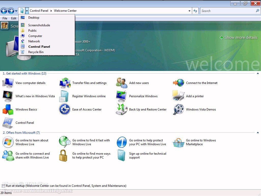Screen dimensions: 261x196
Task: Click the Show more details link
Action: 239,38
